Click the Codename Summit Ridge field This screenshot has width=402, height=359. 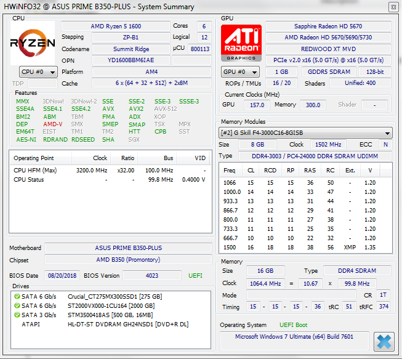131,49
